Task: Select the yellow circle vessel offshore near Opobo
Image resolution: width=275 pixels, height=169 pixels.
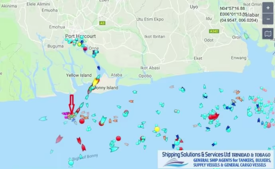Action: [x=157, y=129]
